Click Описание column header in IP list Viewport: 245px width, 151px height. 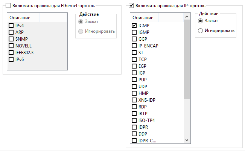coord(145,17)
